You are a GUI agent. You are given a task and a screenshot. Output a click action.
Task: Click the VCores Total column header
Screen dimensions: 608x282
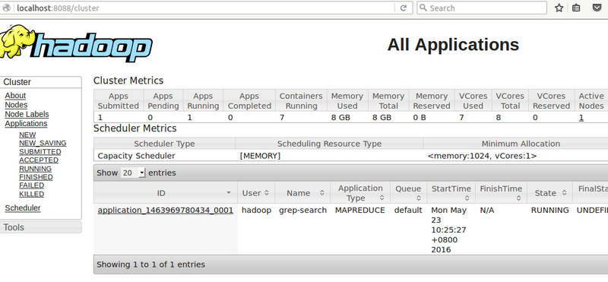click(x=510, y=101)
